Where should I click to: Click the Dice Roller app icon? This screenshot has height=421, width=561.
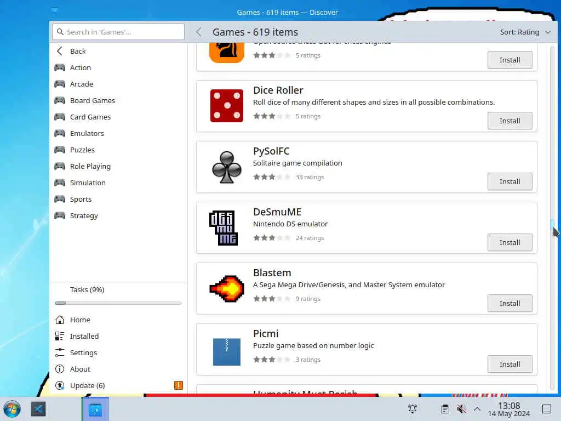click(x=226, y=106)
